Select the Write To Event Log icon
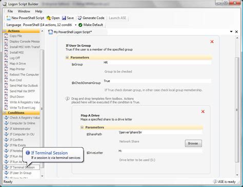 (x=6, y=108)
